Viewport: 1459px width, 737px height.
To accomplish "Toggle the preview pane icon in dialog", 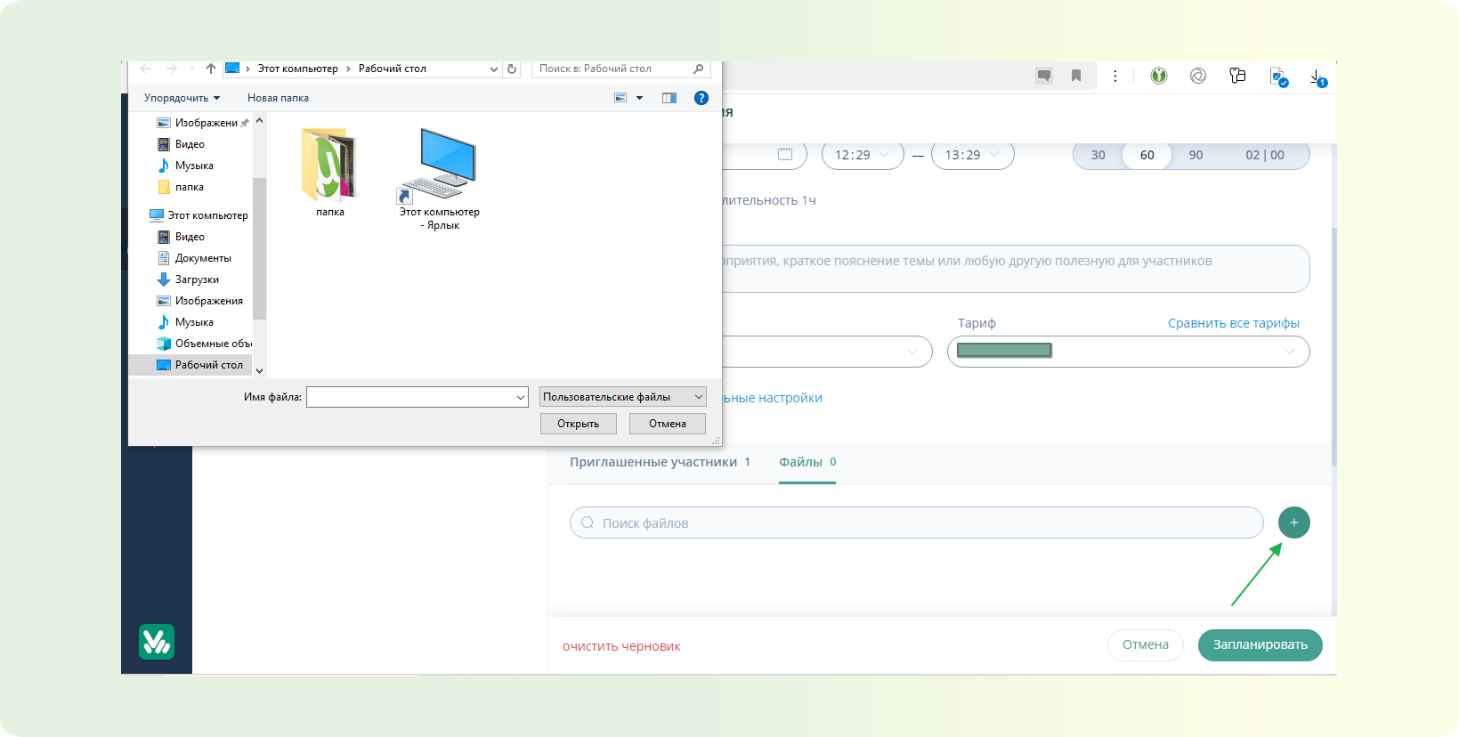I will tap(669, 98).
